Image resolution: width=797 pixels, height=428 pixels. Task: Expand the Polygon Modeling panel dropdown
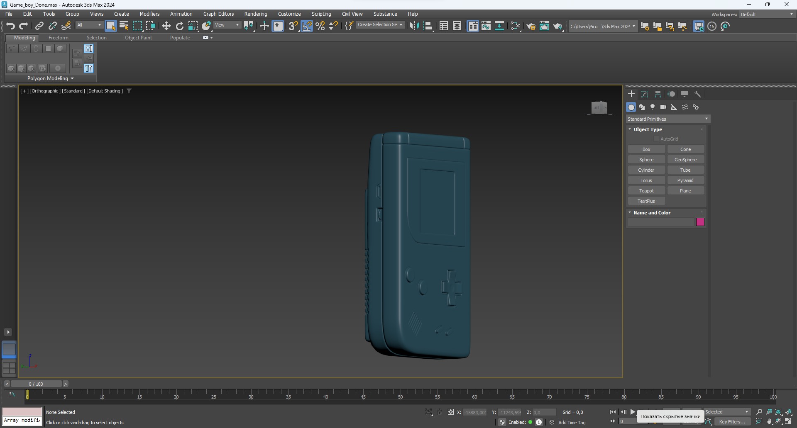(51, 78)
